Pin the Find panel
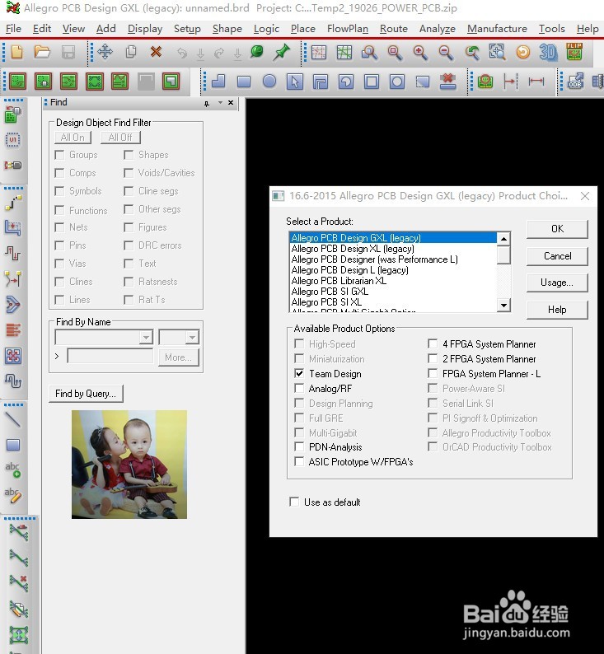The width and height of the screenshot is (604, 654). 207,104
